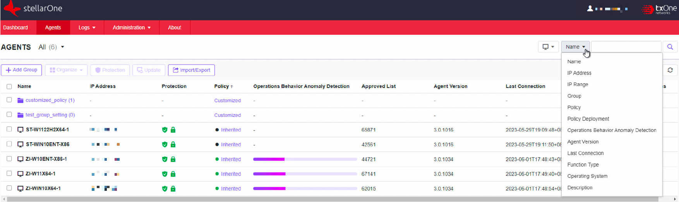This screenshot has height=202, width=679.
Task: Click the stellarOne star logo
Action: [x=12, y=8]
